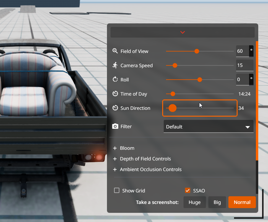Open the Filter dropdown showing Default

point(208,126)
